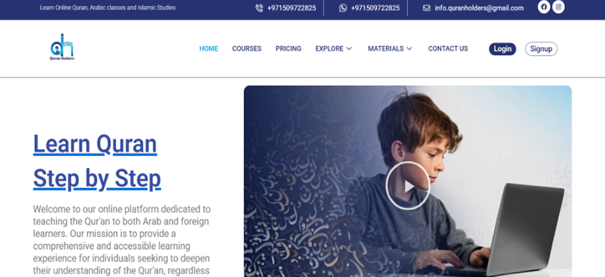Open the Pricing page

[x=288, y=48]
